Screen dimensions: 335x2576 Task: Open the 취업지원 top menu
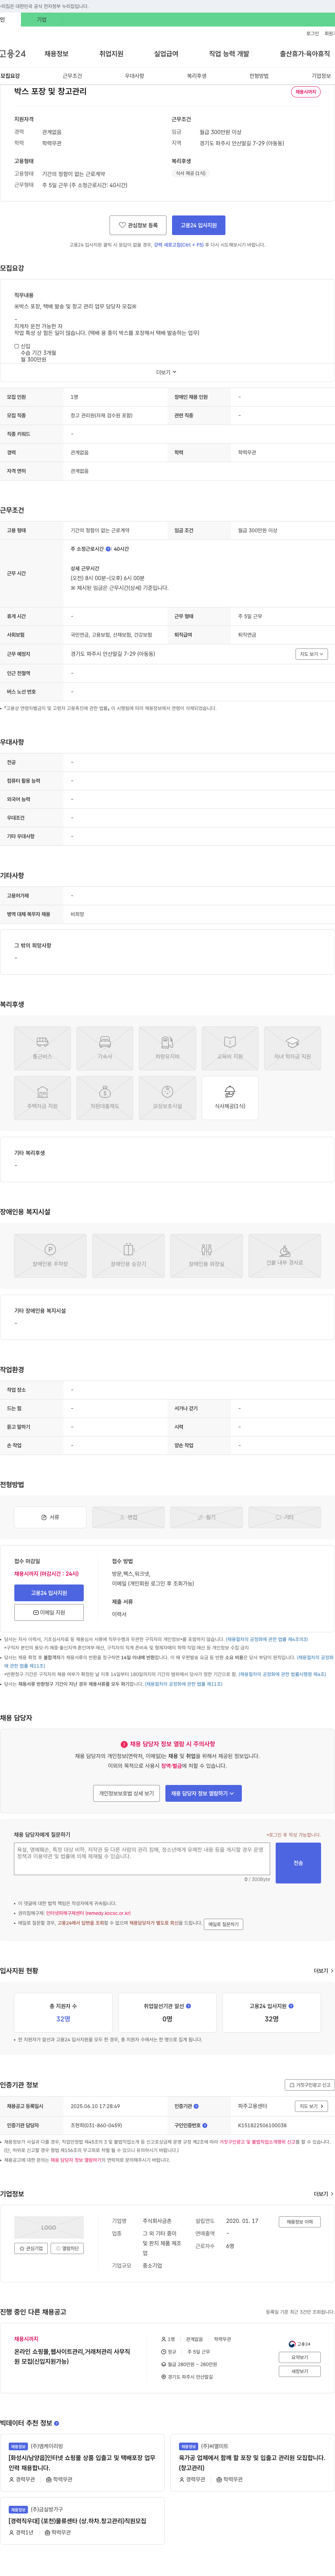[x=111, y=54]
